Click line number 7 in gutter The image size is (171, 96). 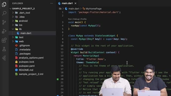click(x=63, y=36)
